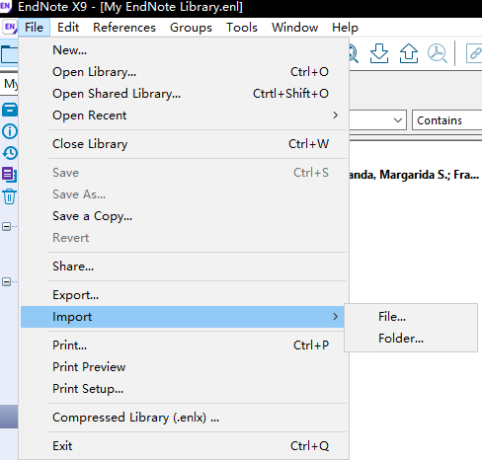
Task: Select the Recently Added clock sidebar icon
Action: pyautogui.click(x=10, y=153)
